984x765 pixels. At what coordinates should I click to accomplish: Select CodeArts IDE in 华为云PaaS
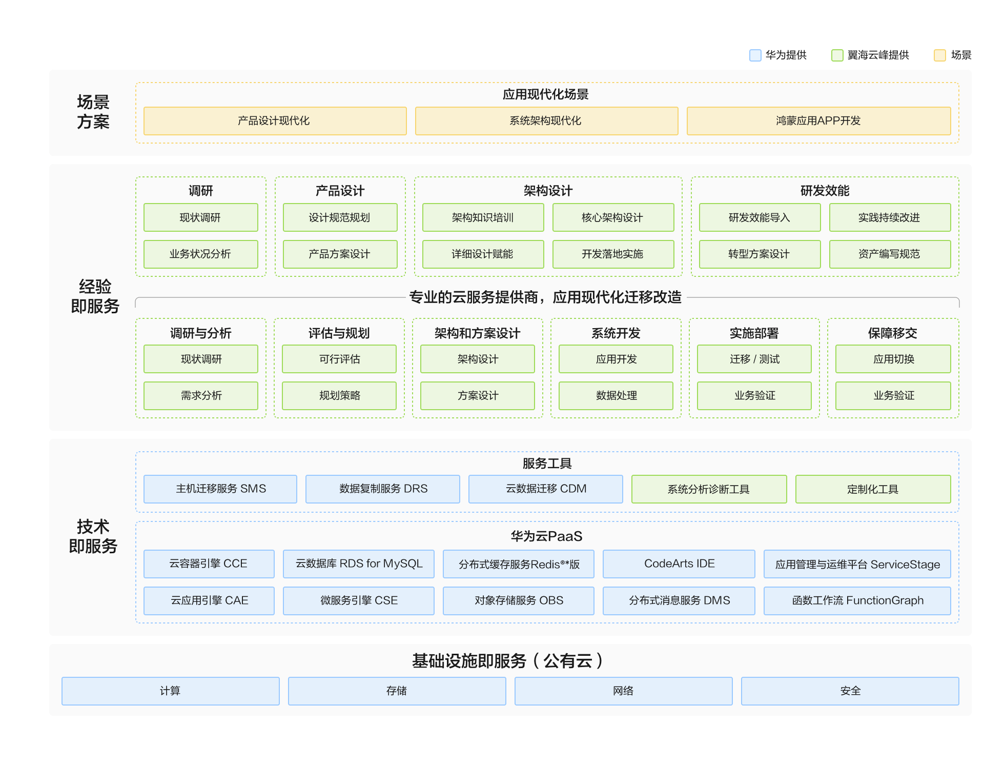679,563
